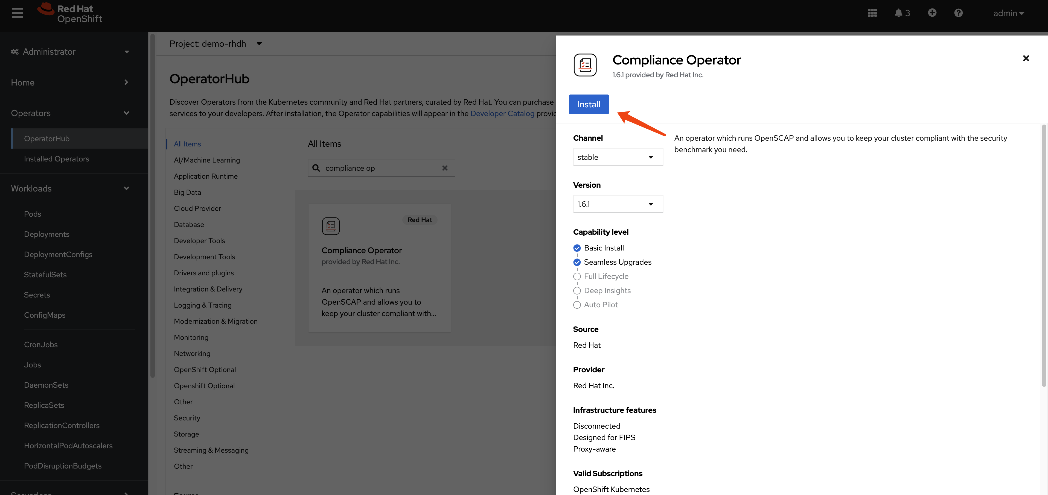Close the Compliance Operator details panel
Viewport: 1048px width, 495px height.
coord(1026,58)
